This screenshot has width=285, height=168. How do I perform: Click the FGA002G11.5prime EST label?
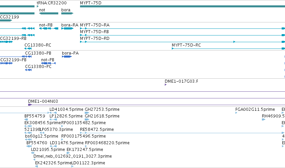click(255, 109)
